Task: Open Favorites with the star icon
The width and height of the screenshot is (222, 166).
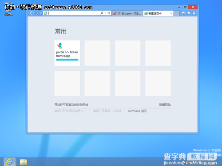Action: 189,13
